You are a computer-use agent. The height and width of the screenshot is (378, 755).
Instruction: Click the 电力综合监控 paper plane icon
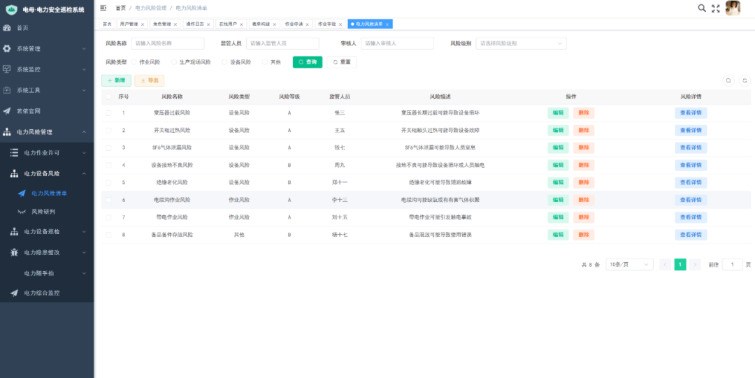pyautogui.click(x=15, y=293)
